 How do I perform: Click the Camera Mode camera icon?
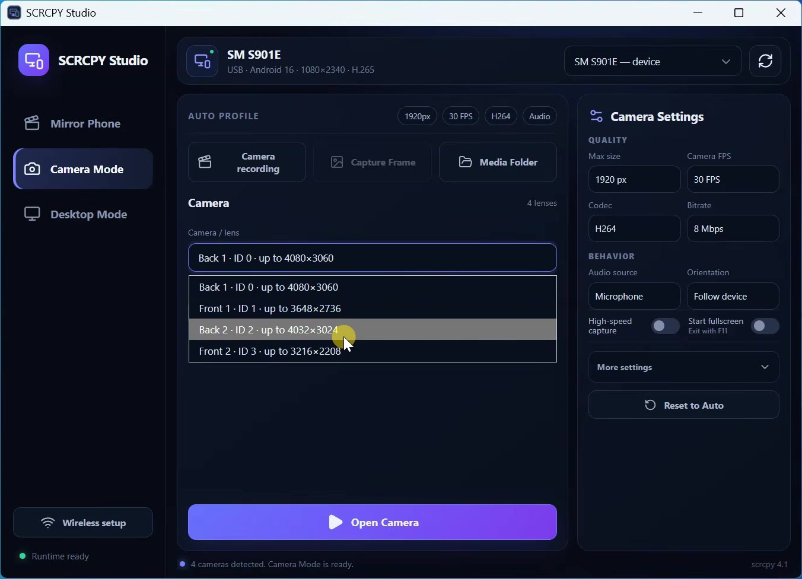[x=33, y=169]
